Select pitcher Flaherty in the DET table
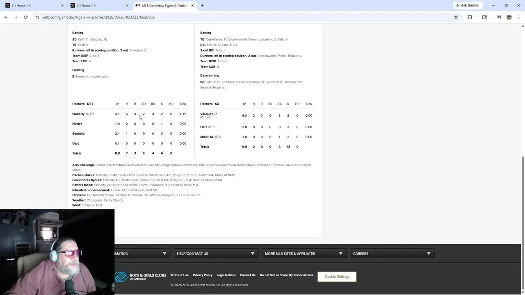Viewport: 525px width, 295px height. (x=78, y=114)
